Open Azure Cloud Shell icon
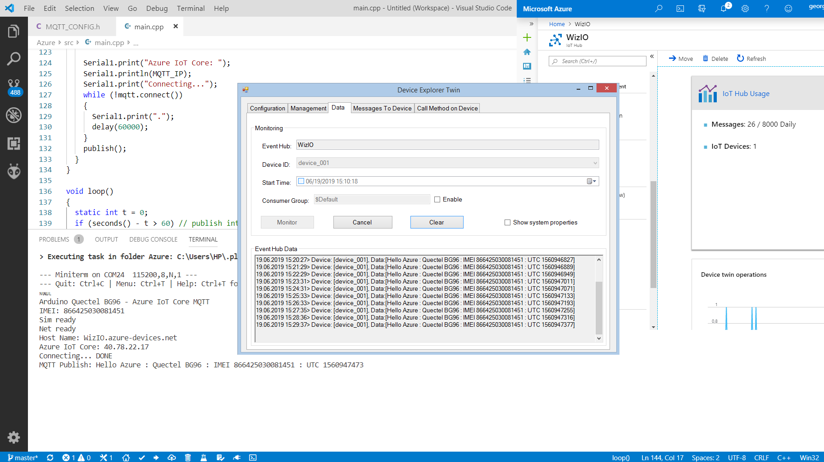Image resolution: width=824 pixels, height=462 pixels. pyautogui.click(x=680, y=9)
